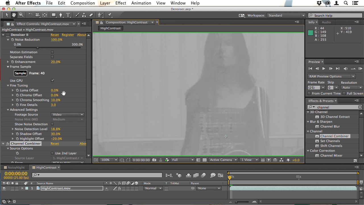This screenshot has width=364, height=205.
Task: Click the Sample button under Frame Sample
Action: pyautogui.click(x=20, y=73)
